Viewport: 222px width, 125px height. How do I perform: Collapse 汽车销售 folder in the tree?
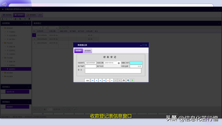pyautogui.click(x=2, y=58)
